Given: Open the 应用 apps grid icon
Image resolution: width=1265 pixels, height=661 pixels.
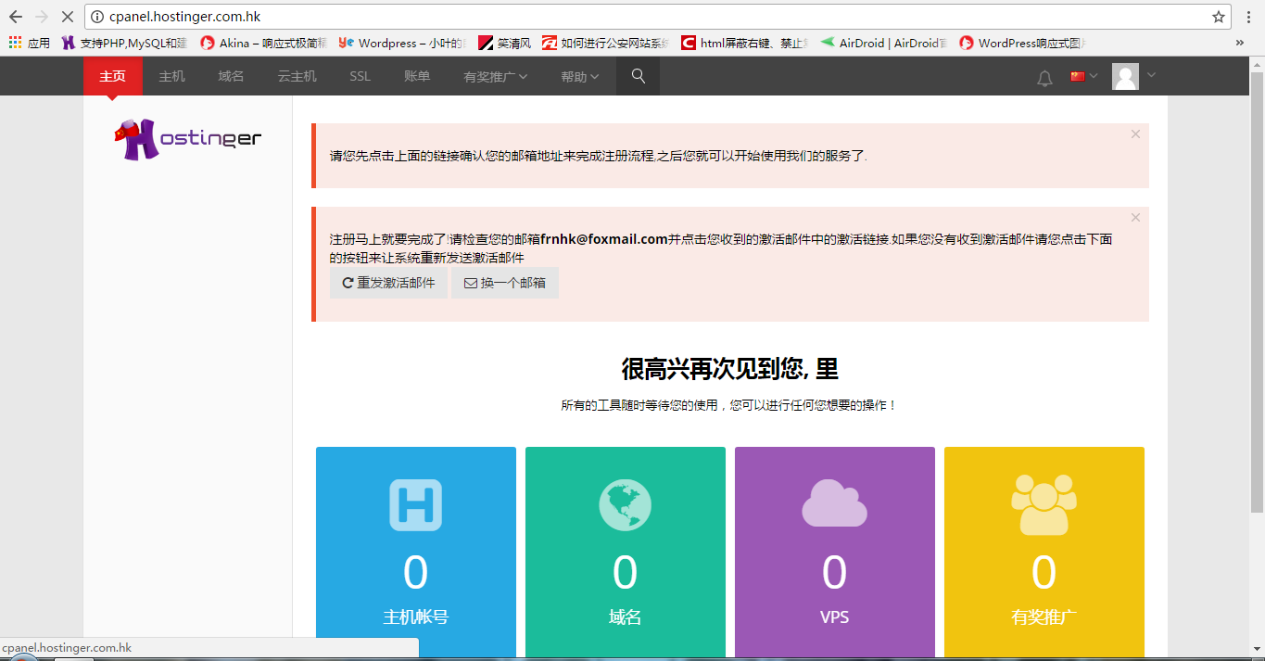Looking at the screenshot, I should tap(12, 43).
